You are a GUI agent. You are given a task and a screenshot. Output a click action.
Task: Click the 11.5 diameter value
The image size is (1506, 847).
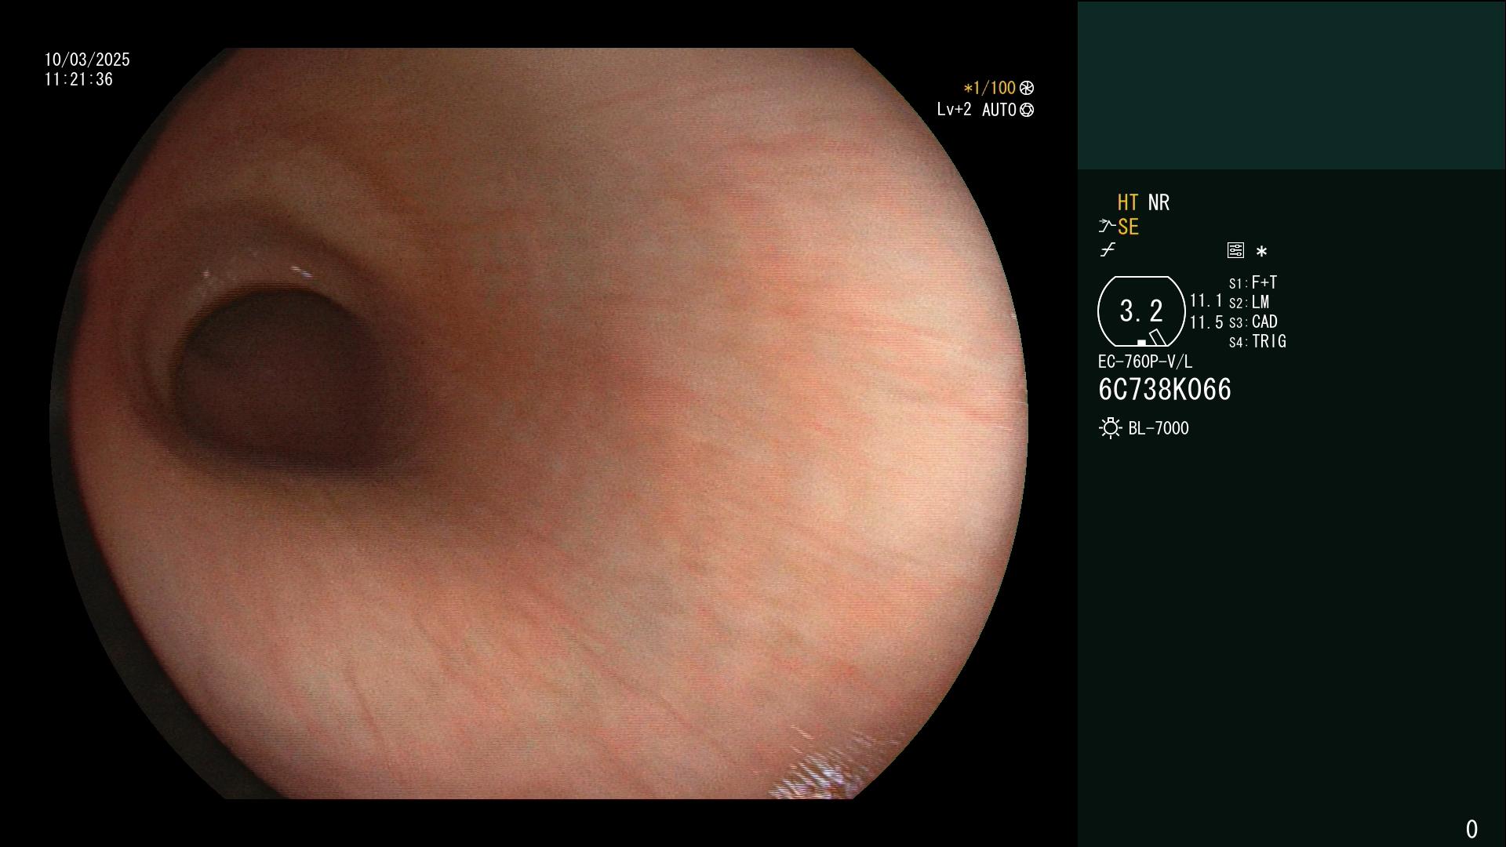click(1206, 322)
